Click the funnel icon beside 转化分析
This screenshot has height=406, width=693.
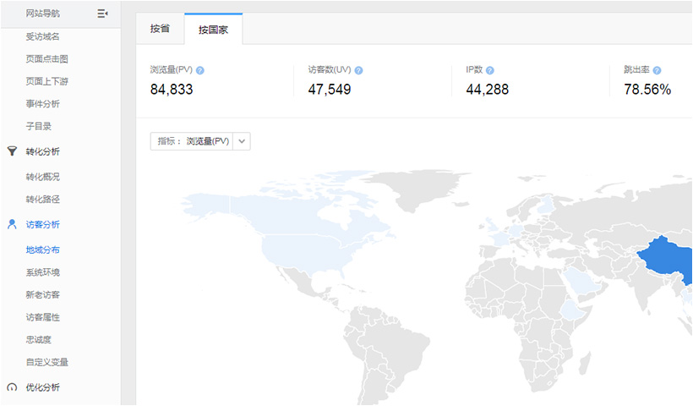pyautogui.click(x=13, y=151)
